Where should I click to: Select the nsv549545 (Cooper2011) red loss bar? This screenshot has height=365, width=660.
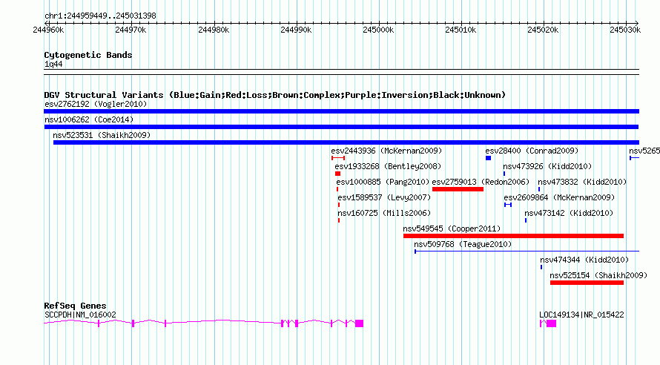[x=513, y=236]
